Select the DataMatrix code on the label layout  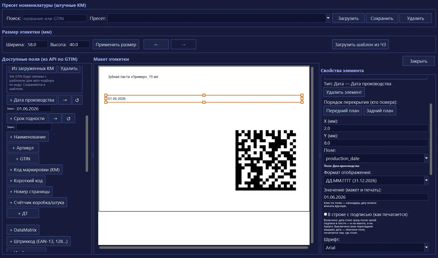pyautogui.click(x=266, y=160)
